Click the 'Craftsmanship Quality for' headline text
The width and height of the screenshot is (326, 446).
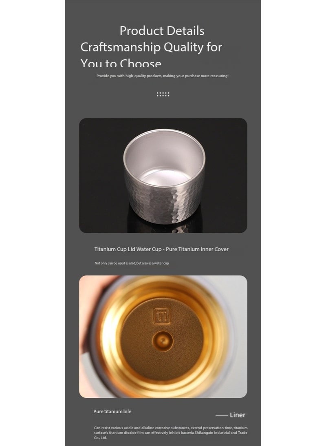coord(151,47)
